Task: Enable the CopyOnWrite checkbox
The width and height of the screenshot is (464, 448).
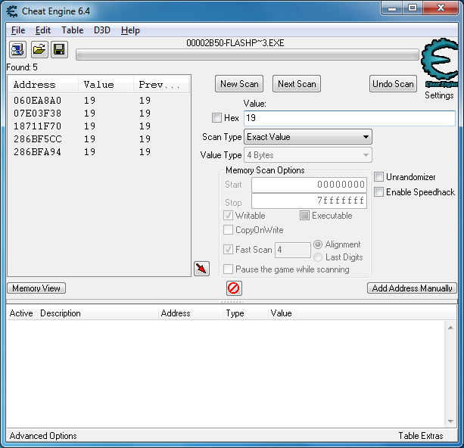Action: 228,230
